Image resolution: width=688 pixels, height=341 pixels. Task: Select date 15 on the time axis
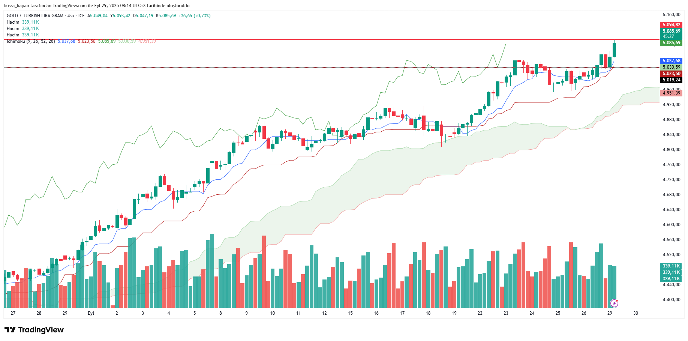click(x=350, y=313)
